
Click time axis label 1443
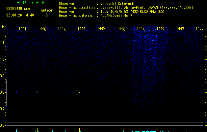coord(62,28)
